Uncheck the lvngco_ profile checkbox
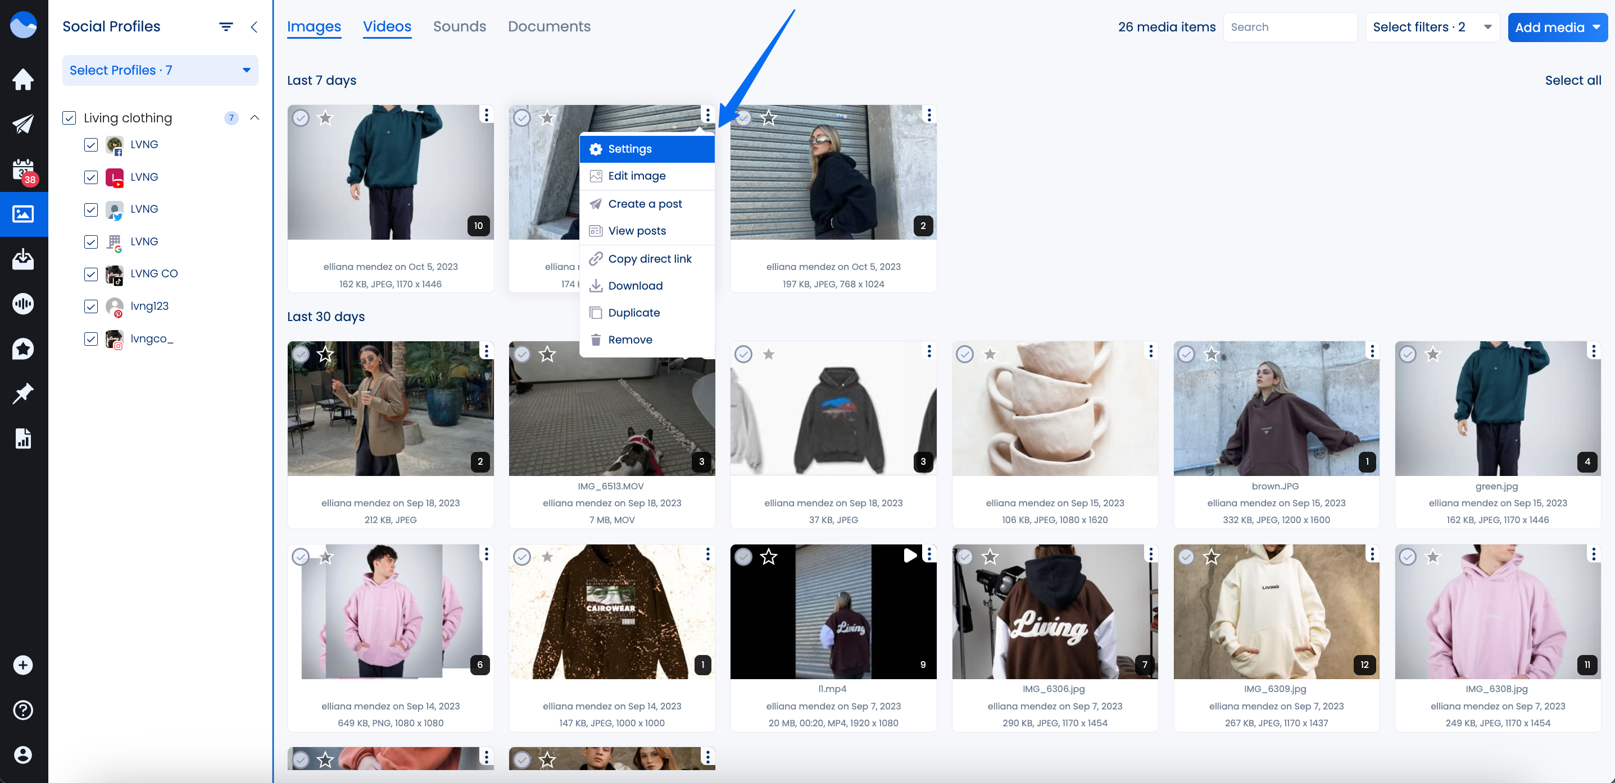 (91, 339)
